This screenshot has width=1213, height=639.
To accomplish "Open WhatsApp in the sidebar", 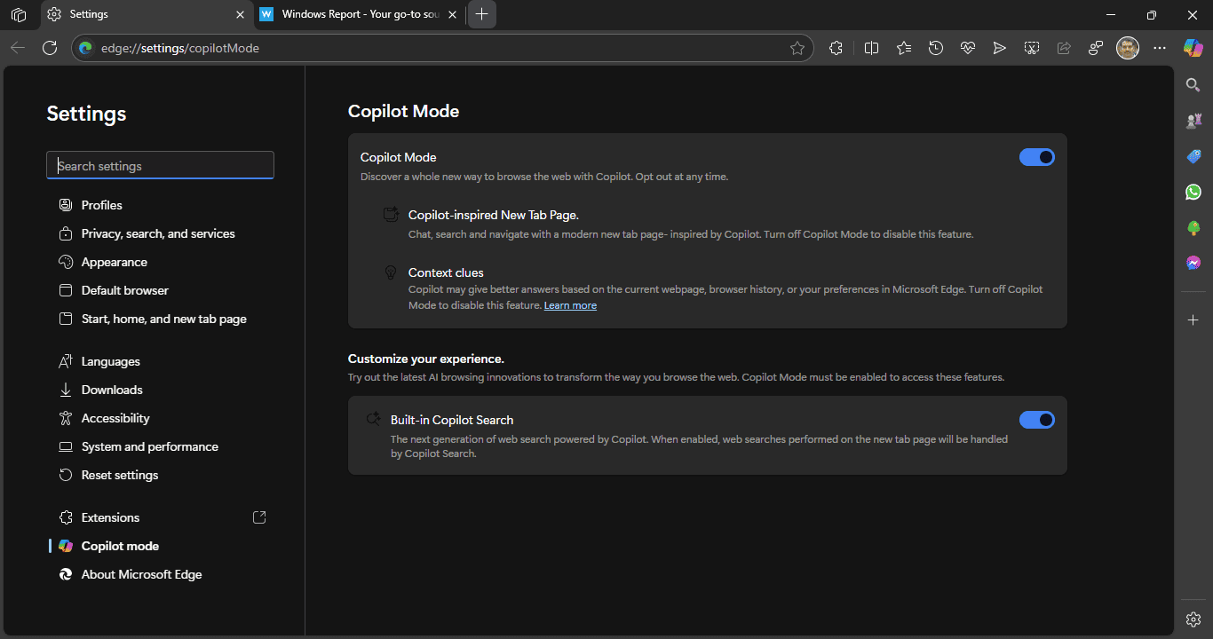I will tap(1193, 192).
